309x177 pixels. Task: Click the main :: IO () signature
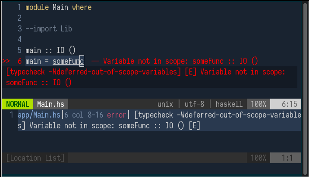[50, 50]
